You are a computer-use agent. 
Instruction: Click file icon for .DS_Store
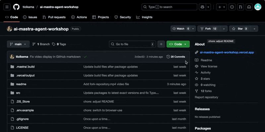[x=12, y=102]
